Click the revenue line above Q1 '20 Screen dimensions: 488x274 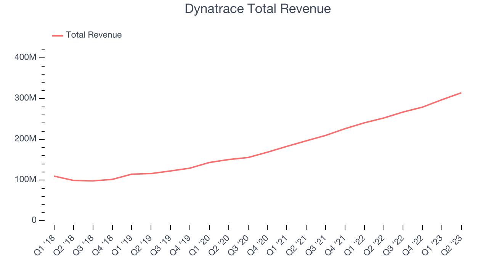[x=210, y=162]
